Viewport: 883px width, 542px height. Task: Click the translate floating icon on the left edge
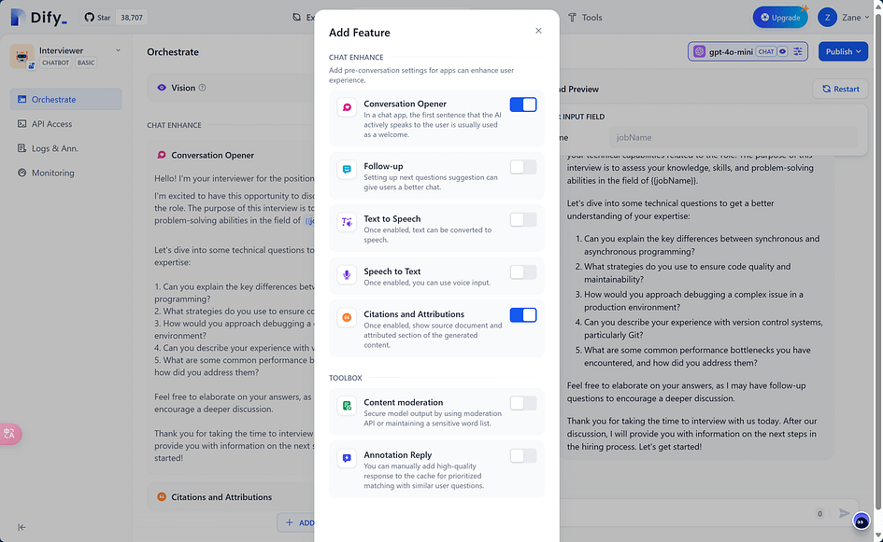click(x=10, y=434)
